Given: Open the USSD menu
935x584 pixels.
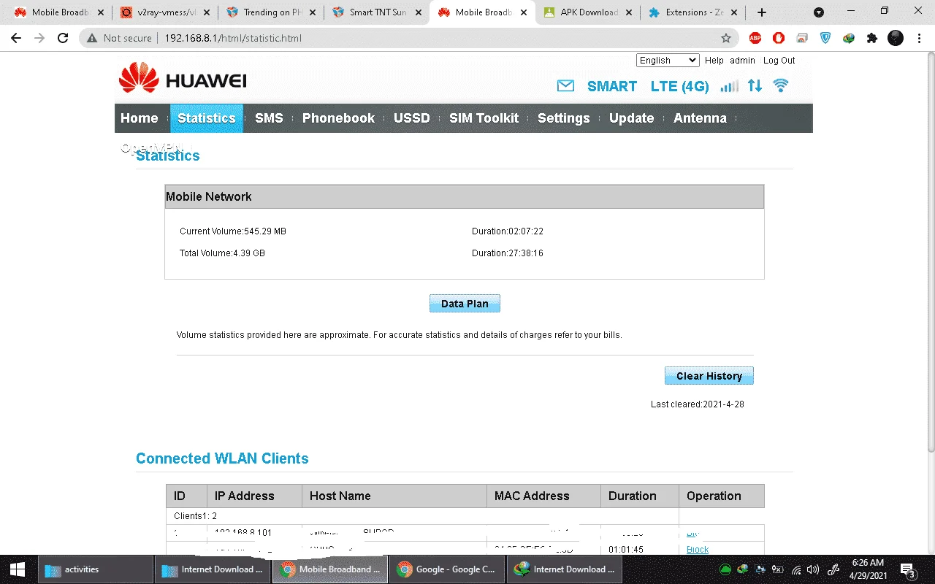Looking at the screenshot, I should tap(412, 118).
